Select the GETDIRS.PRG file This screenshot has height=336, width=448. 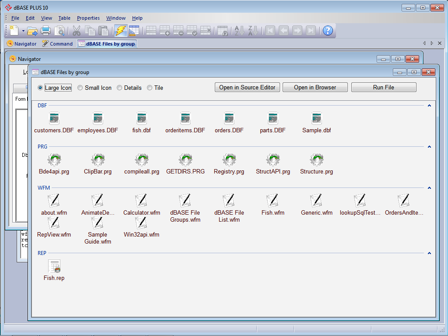[x=185, y=164]
